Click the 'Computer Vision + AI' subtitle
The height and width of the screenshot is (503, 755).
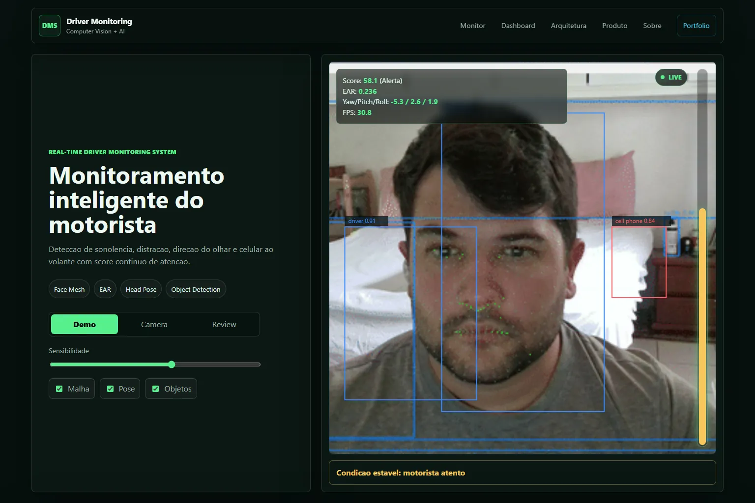coord(95,31)
